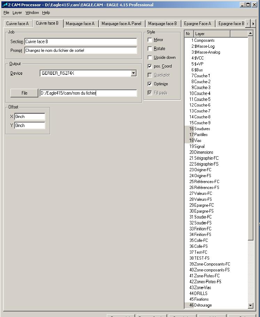The width and height of the screenshot is (260, 317).
Task: Switch to the Epargne Face A tab
Action: [x=197, y=24]
